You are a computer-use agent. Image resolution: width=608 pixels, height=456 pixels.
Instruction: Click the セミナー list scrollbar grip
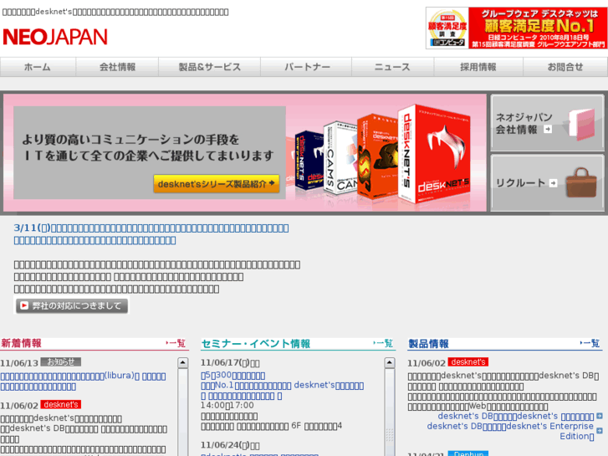[x=390, y=434]
